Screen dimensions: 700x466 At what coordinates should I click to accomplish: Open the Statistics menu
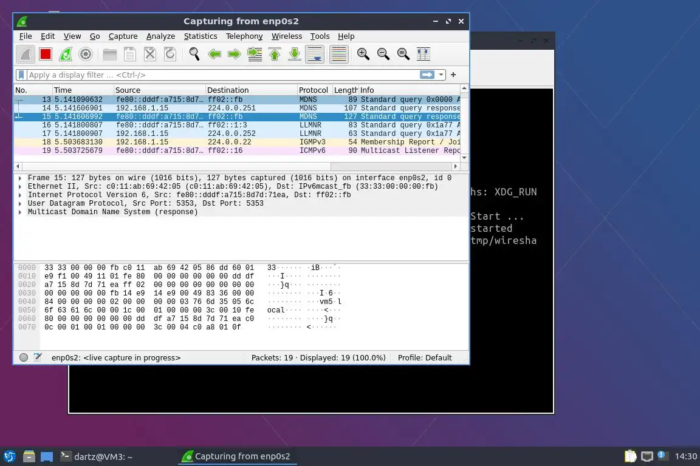pyautogui.click(x=201, y=36)
